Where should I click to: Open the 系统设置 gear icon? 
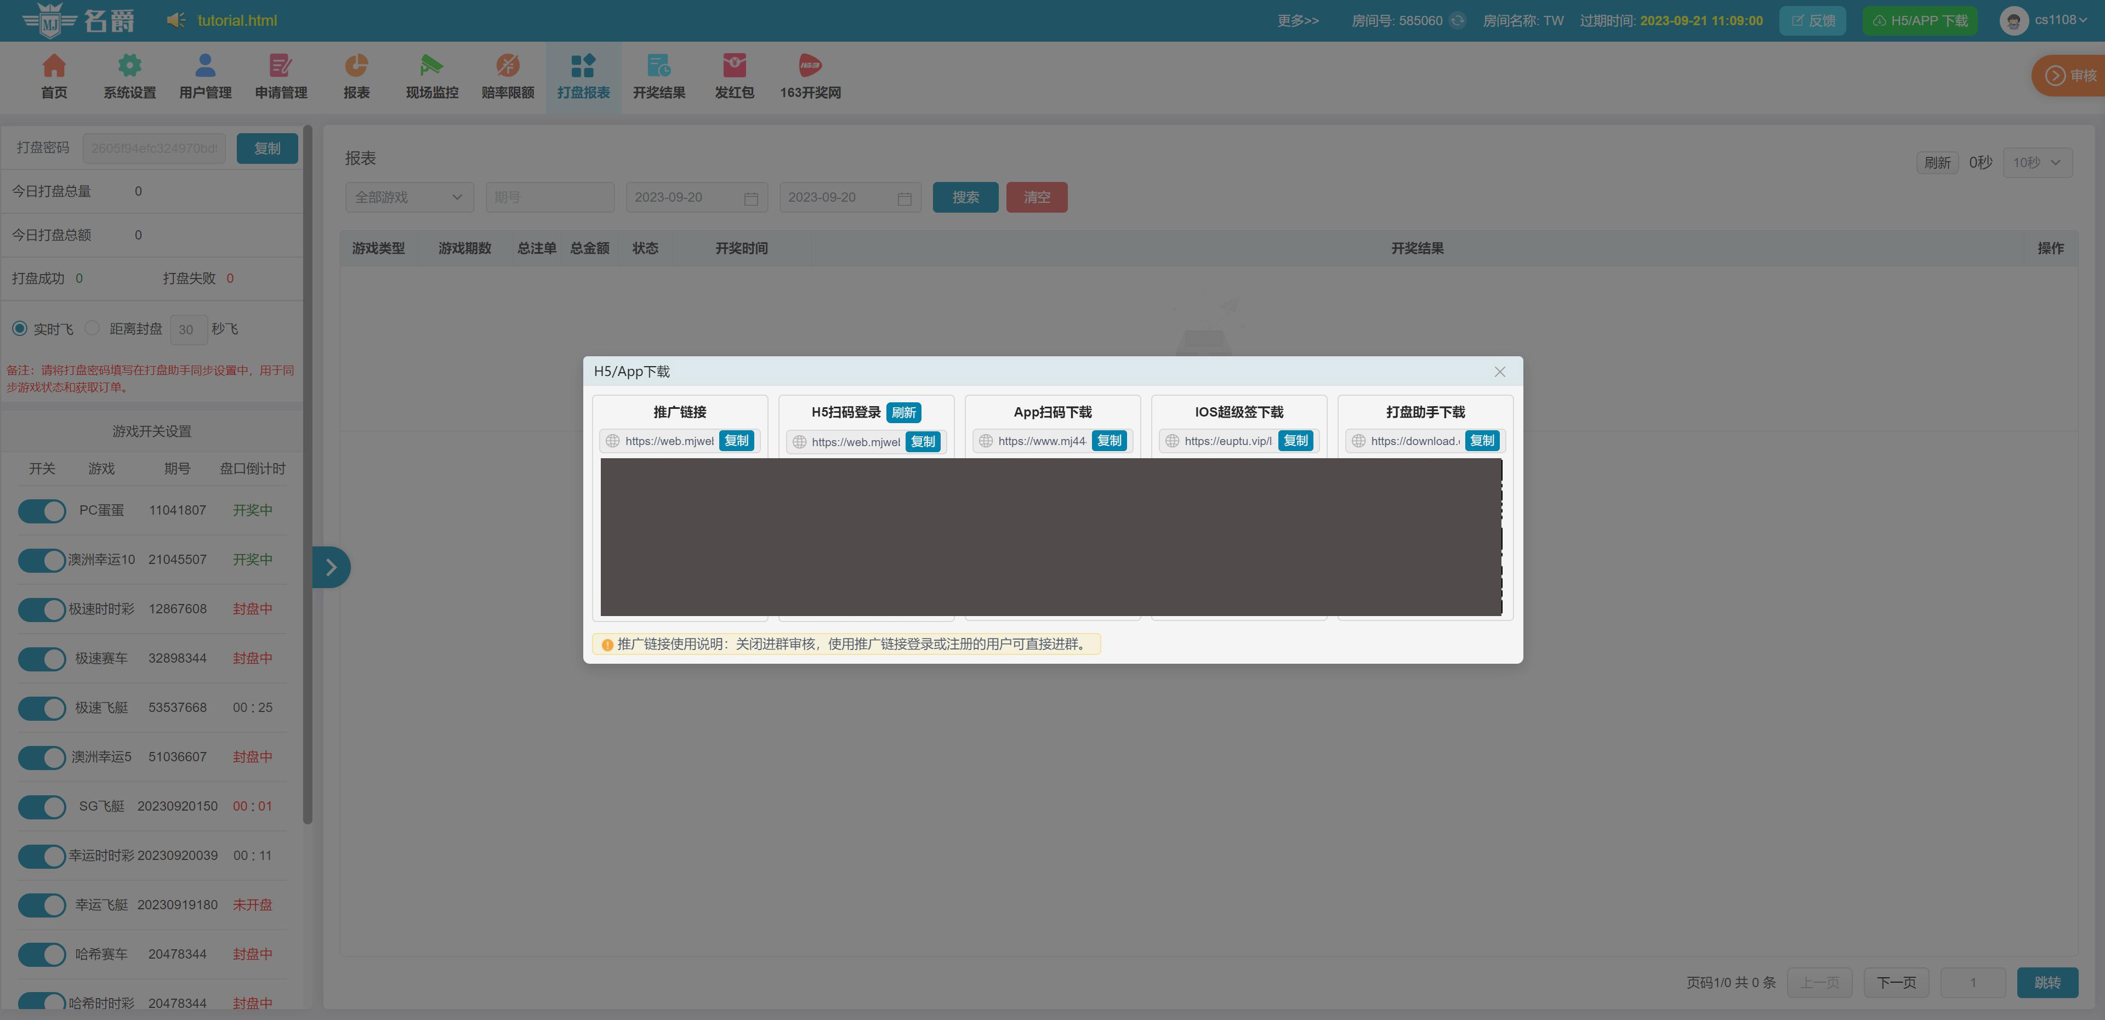(129, 65)
